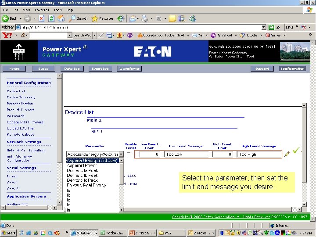
Task: Click the Low Event Limit field
Action: click(150, 154)
